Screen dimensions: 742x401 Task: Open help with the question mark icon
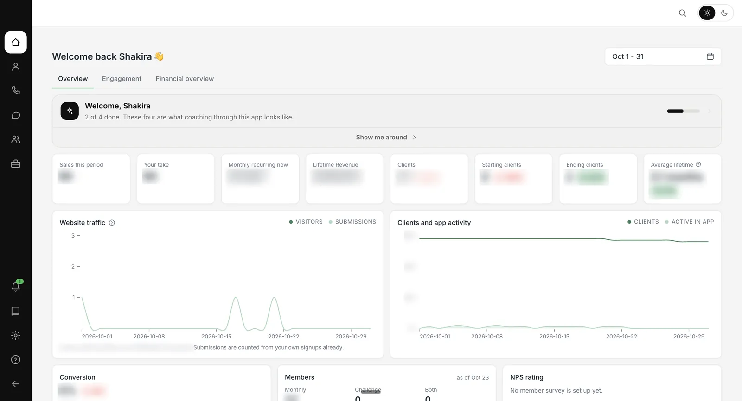pos(16,360)
